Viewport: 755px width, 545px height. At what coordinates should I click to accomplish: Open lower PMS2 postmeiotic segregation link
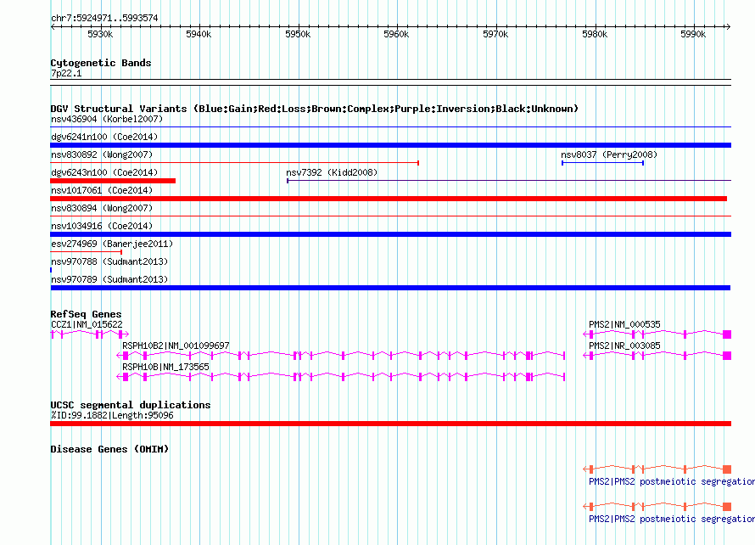pyautogui.click(x=672, y=519)
